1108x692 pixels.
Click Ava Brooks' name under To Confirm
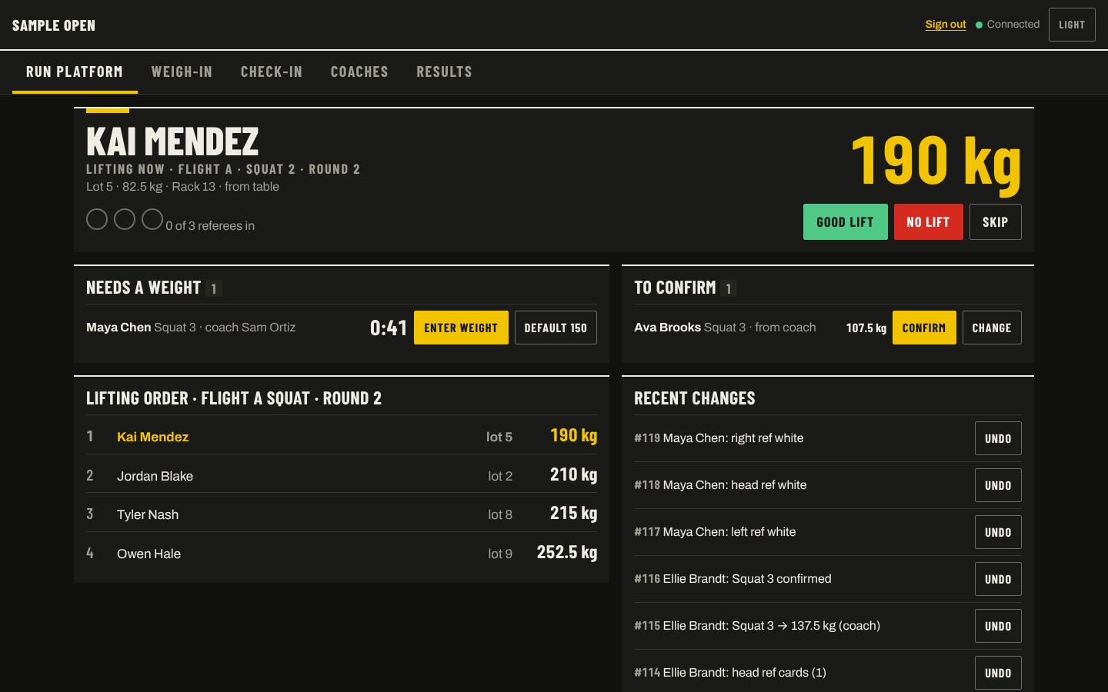coord(668,328)
